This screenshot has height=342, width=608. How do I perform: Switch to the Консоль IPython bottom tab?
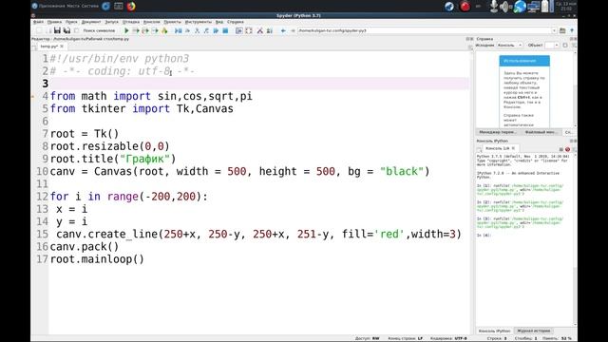494,331
